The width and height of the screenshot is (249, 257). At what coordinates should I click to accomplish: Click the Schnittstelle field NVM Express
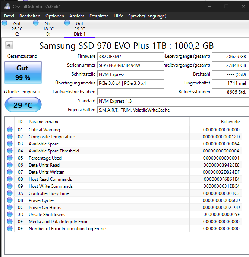[130, 74]
